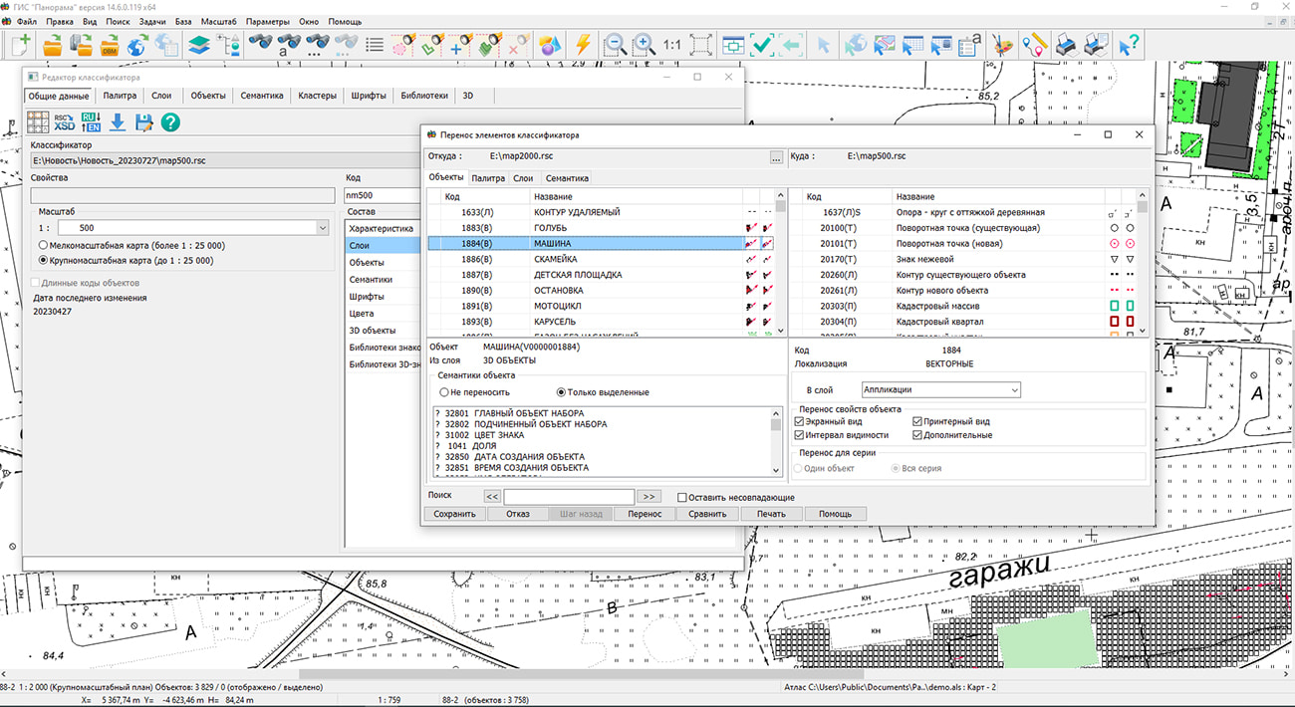
Task: Click the '...' browse button next to map2000.rsc
Action: click(776, 157)
